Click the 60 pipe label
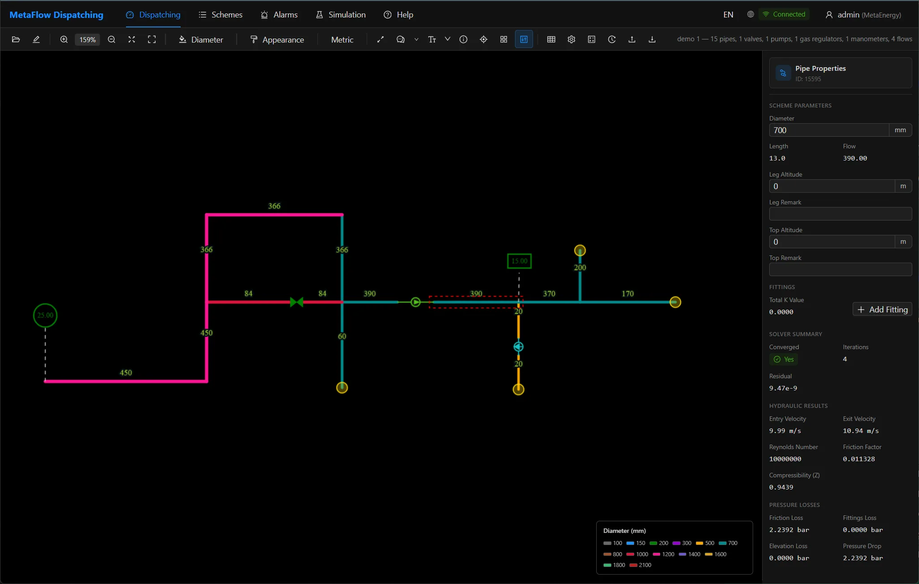919x584 pixels. [342, 336]
